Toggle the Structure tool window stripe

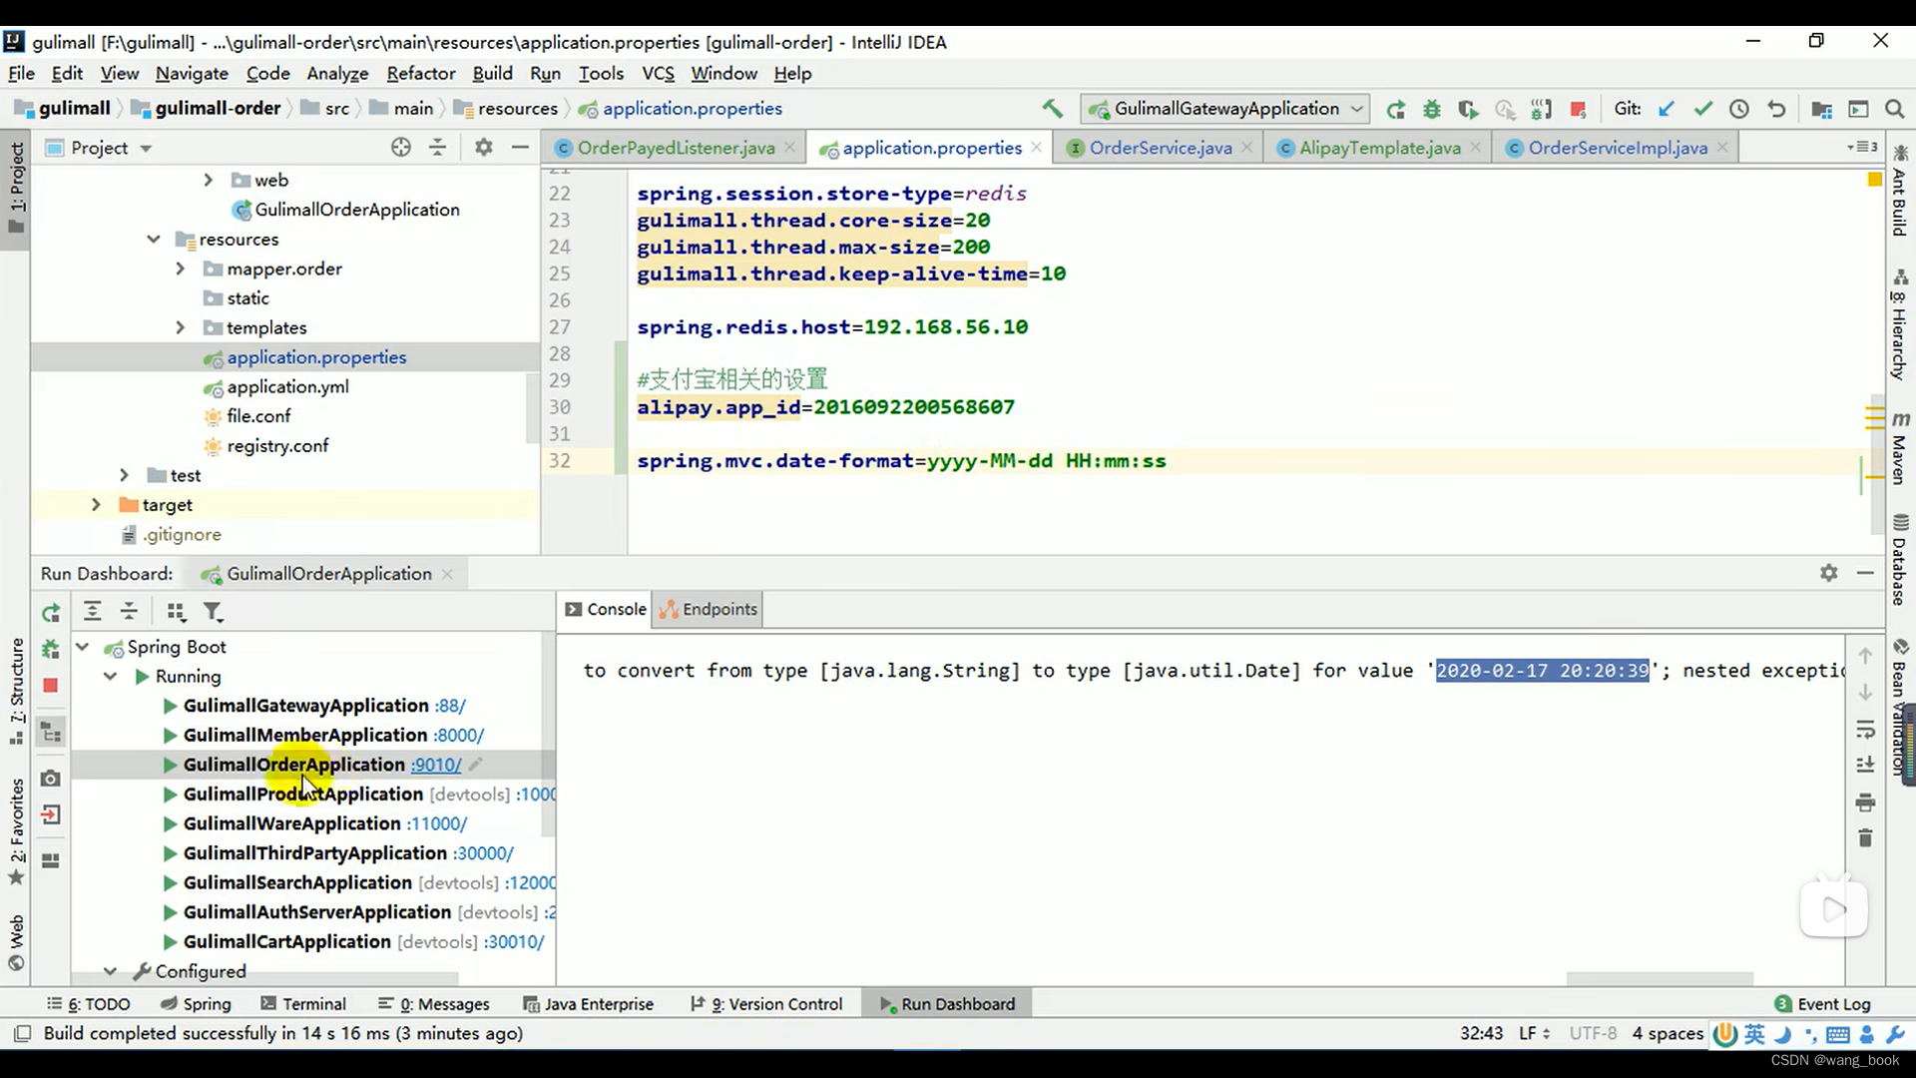coord(16,692)
